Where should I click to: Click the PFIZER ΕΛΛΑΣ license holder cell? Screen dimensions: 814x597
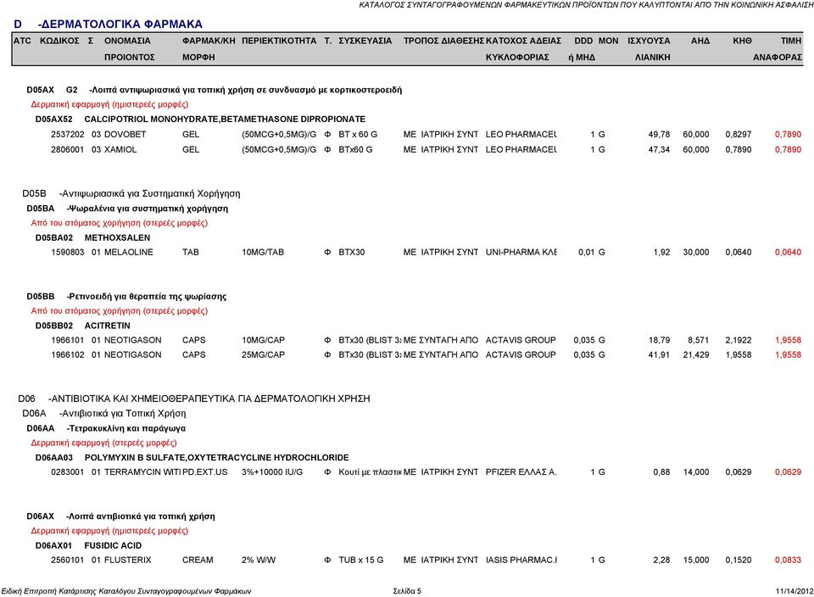coord(521,471)
